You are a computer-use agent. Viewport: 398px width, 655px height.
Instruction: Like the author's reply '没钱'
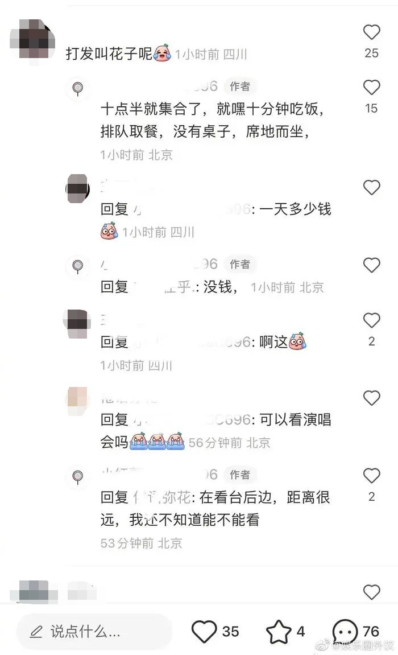pos(371,265)
